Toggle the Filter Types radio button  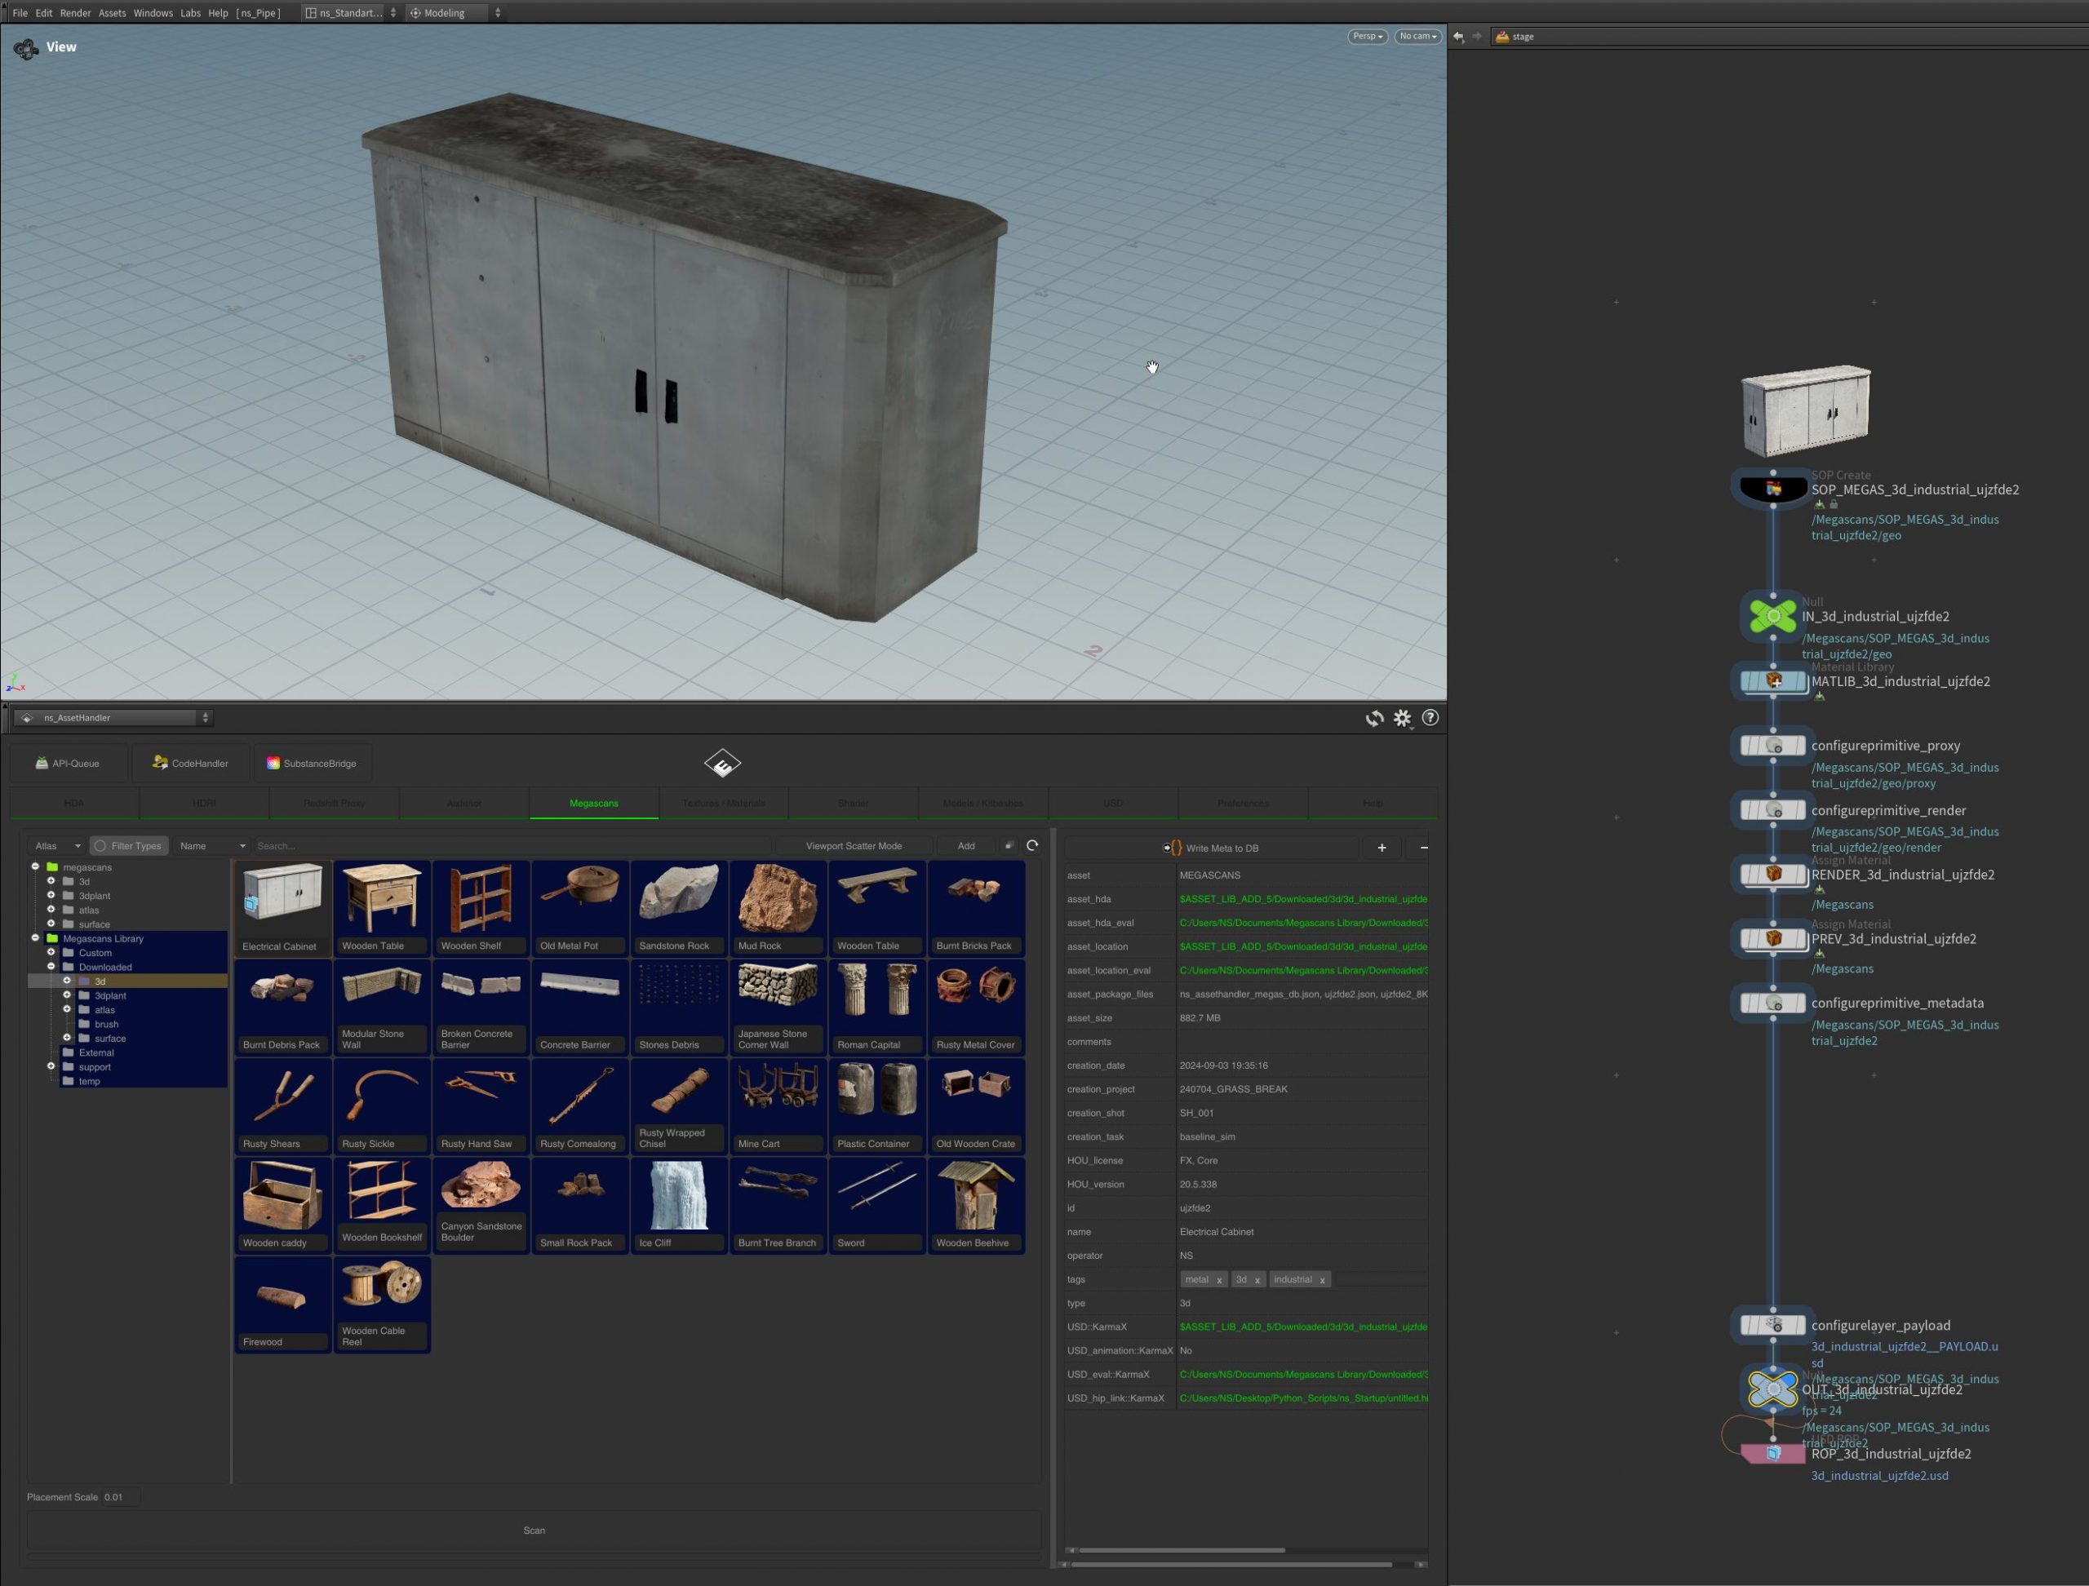[x=100, y=846]
